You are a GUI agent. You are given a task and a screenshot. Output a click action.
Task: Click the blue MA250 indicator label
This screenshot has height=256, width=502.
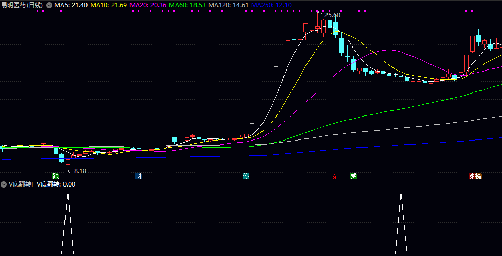(x=272, y=5)
